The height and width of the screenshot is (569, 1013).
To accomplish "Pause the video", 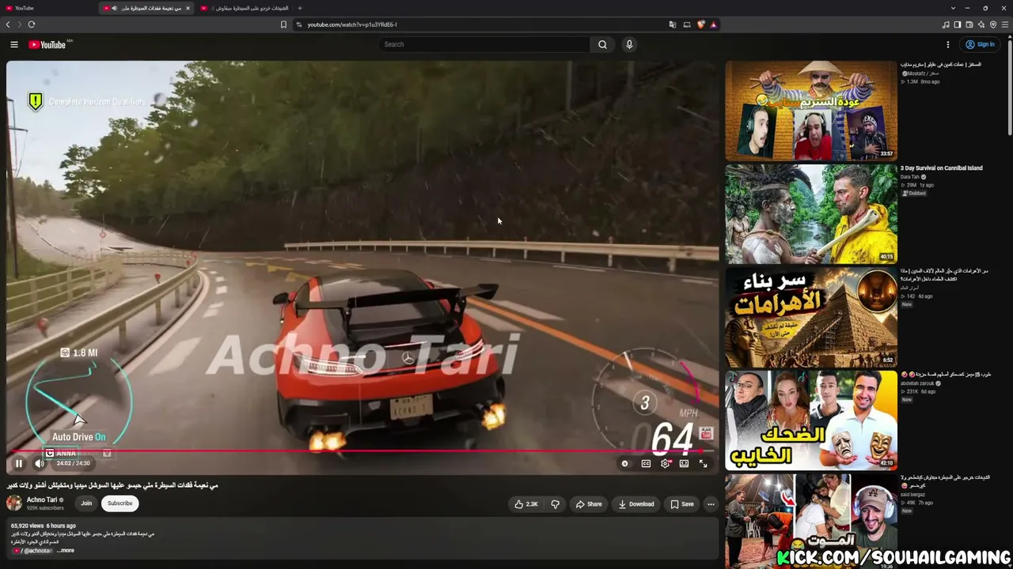I will click(x=19, y=464).
